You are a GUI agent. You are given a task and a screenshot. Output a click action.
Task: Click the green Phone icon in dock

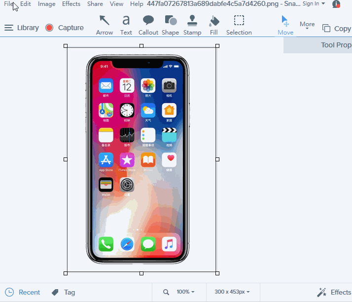106,244
